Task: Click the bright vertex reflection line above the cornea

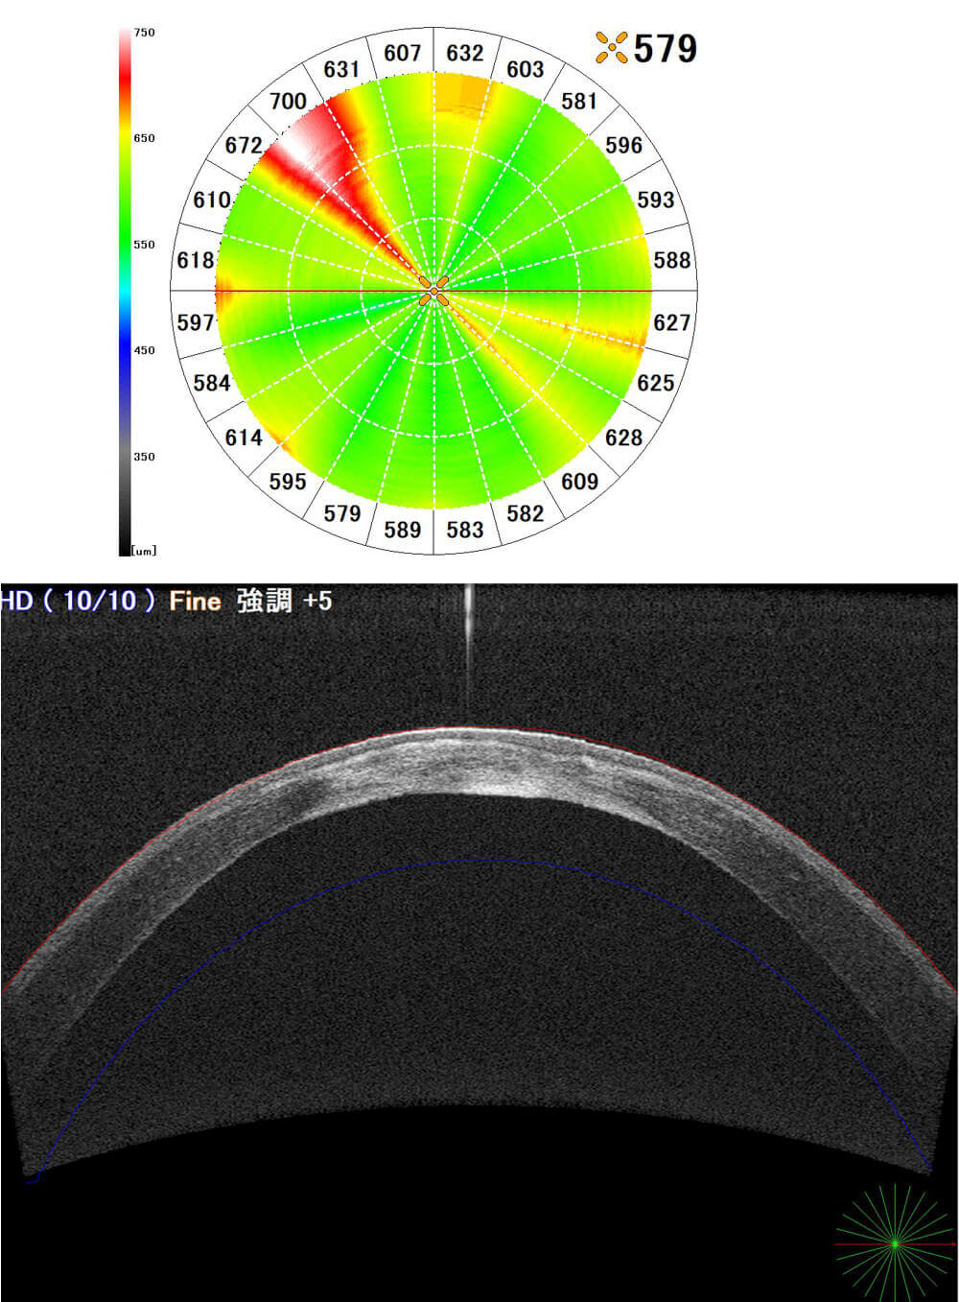Action: click(x=468, y=652)
